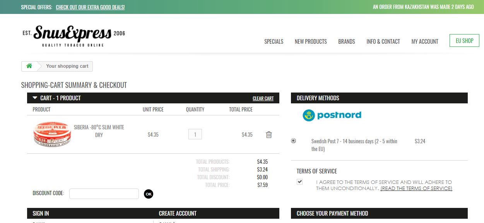Open the Specials menu
The image size is (484, 223).
(274, 41)
